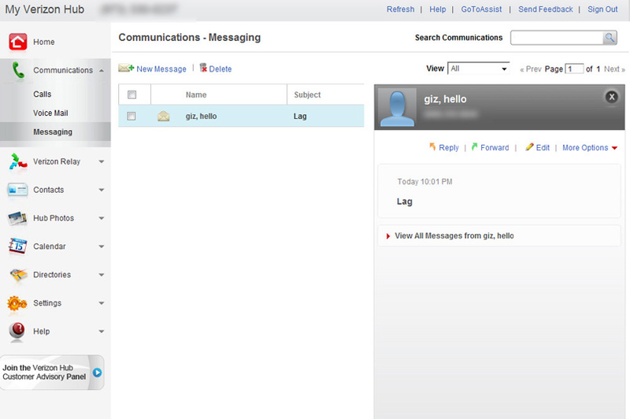Click the blue arrow on Advisory Panel banner
This screenshot has width=630, height=419.
click(x=97, y=373)
